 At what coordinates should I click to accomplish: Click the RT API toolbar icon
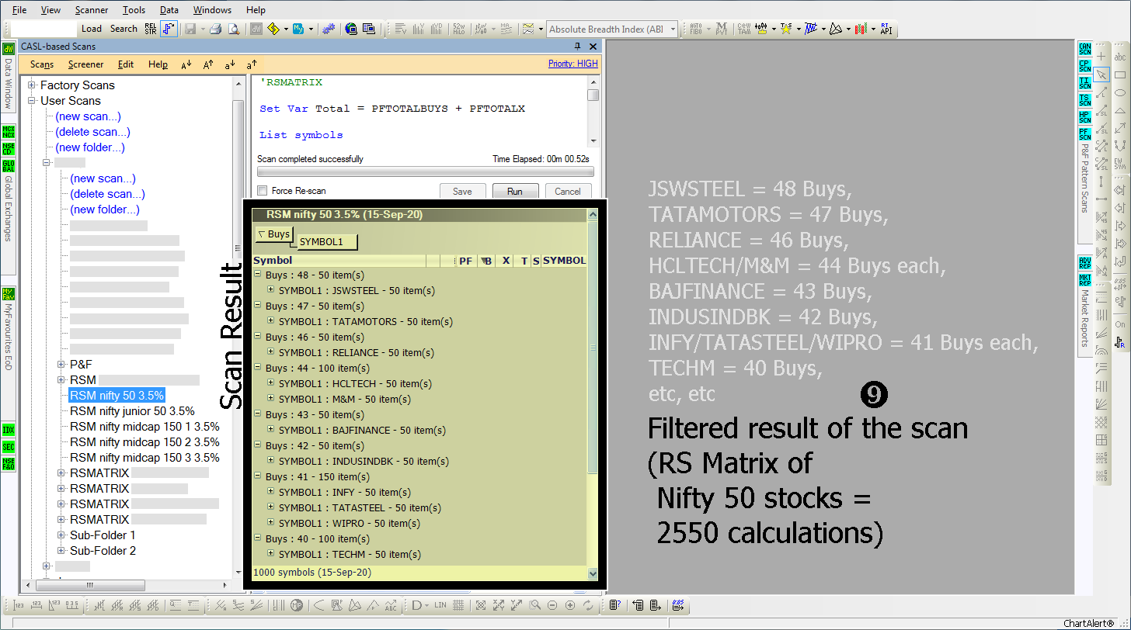point(886,29)
